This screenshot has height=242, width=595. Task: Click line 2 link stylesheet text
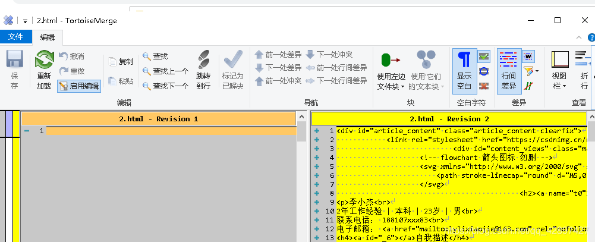[487, 140]
